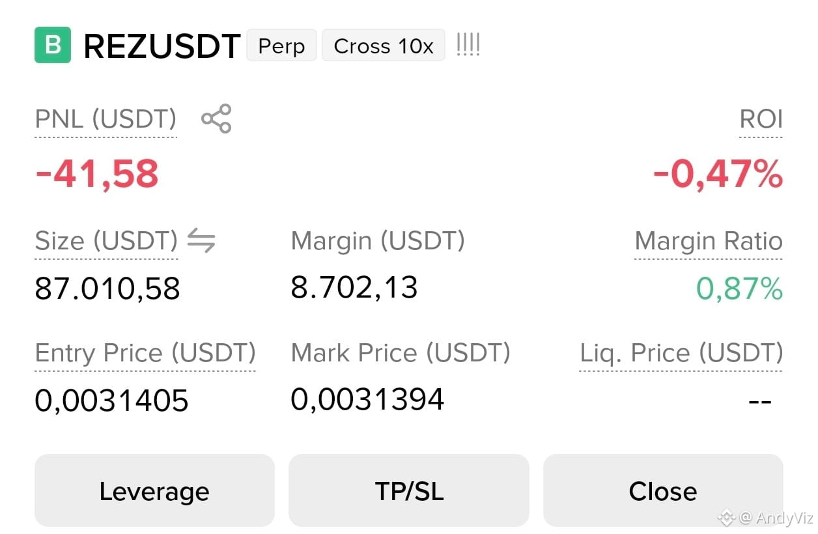Viewport: 818px width, 534px height.
Task: Open REZUSDT symbol pair title
Action: tap(162, 46)
